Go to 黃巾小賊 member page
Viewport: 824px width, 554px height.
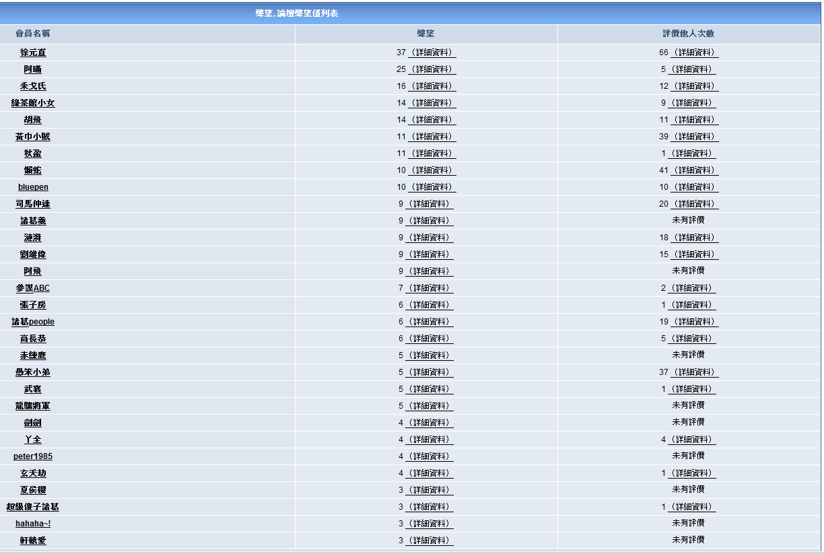point(33,137)
